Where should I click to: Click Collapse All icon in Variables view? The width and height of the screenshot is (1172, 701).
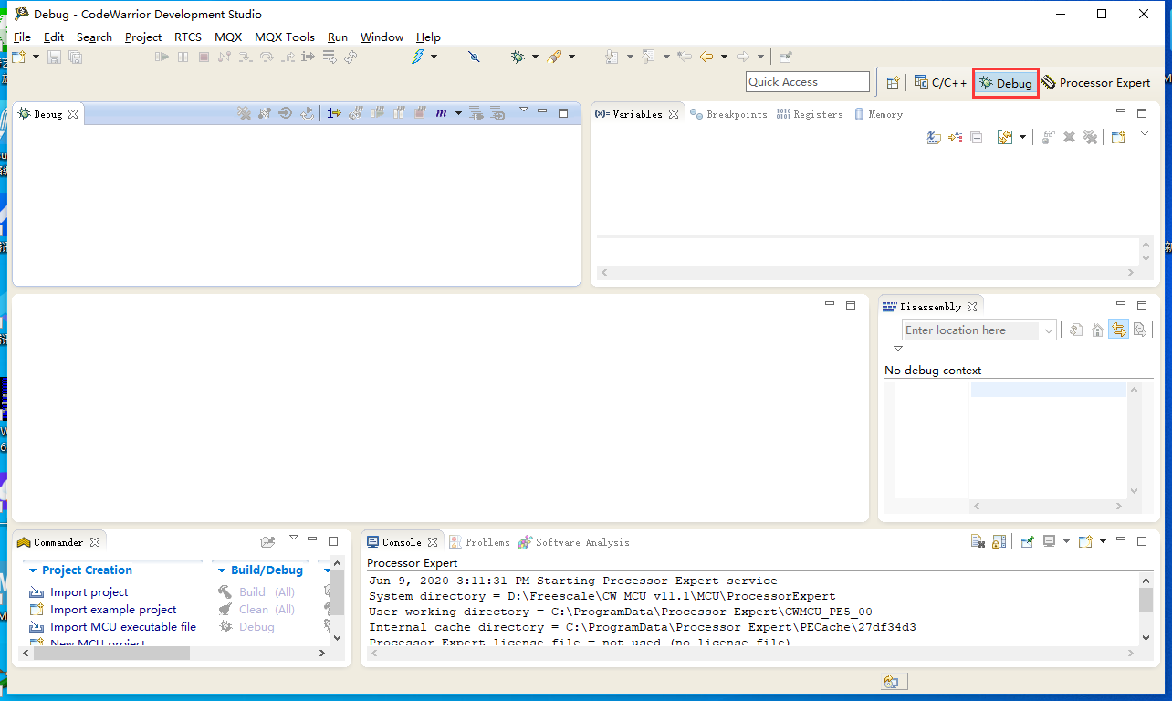point(977,137)
